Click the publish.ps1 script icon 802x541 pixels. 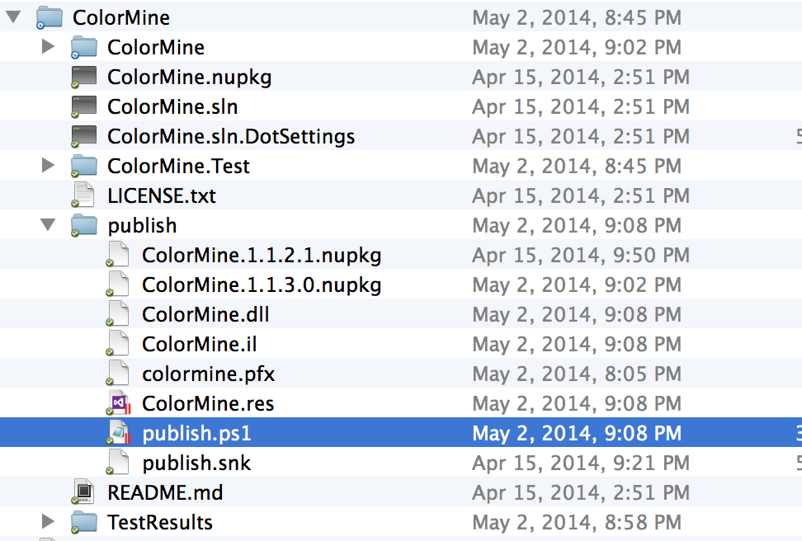click(119, 433)
